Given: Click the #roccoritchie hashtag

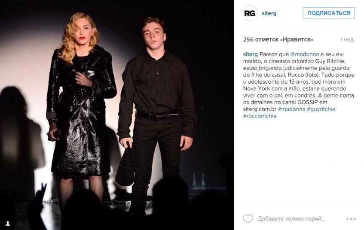Looking at the screenshot, I should pos(260,116).
